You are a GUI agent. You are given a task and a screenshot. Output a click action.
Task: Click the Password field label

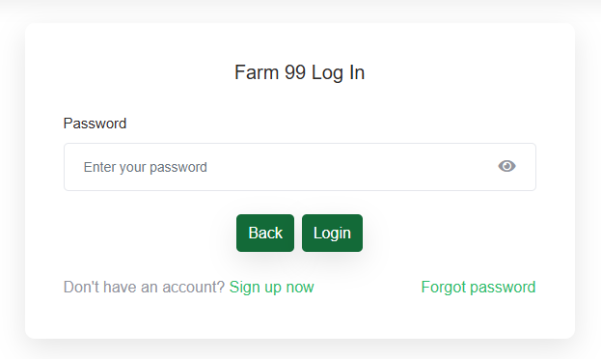pos(95,124)
